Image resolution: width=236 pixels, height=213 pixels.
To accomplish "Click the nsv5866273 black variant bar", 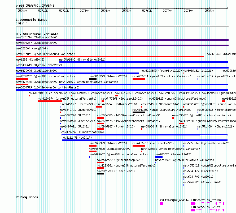I will click(x=93, y=79).
